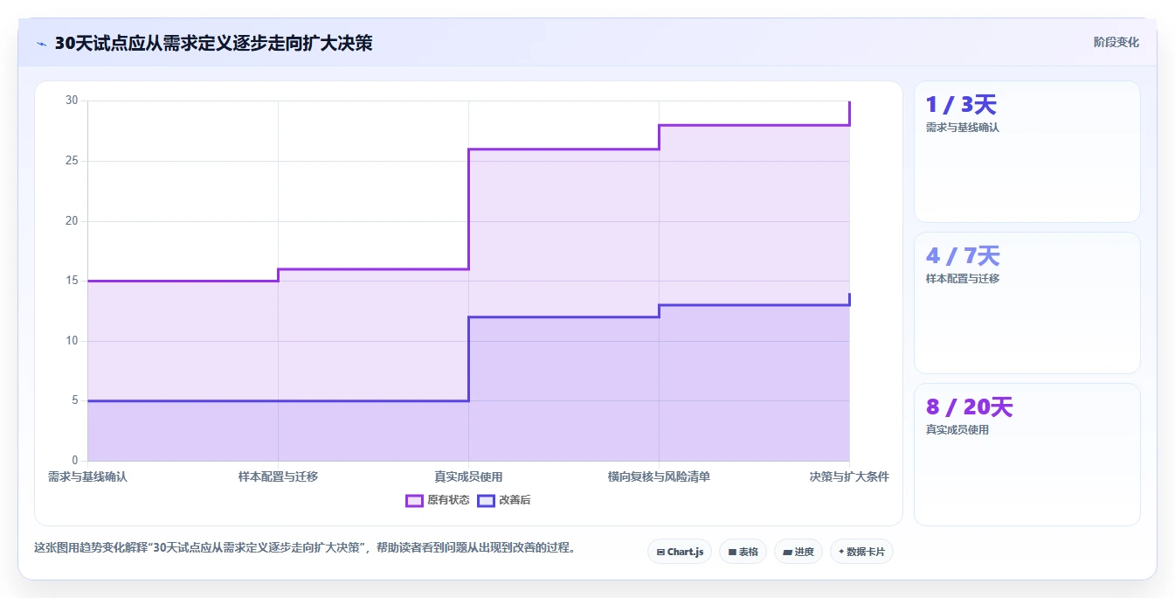Click the lightning icon beside the title
Image resolution: width=1175 pixels, height=598 pixels.
point(41,44)
